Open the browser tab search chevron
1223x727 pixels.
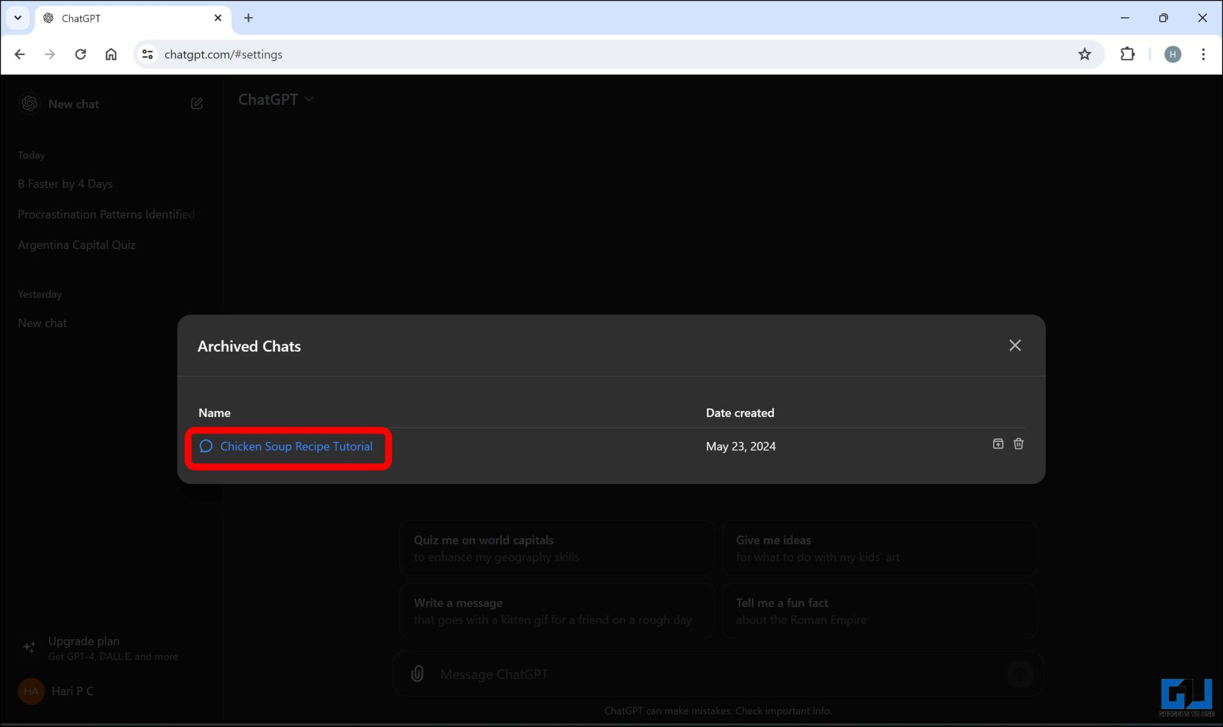coord(17,17)
